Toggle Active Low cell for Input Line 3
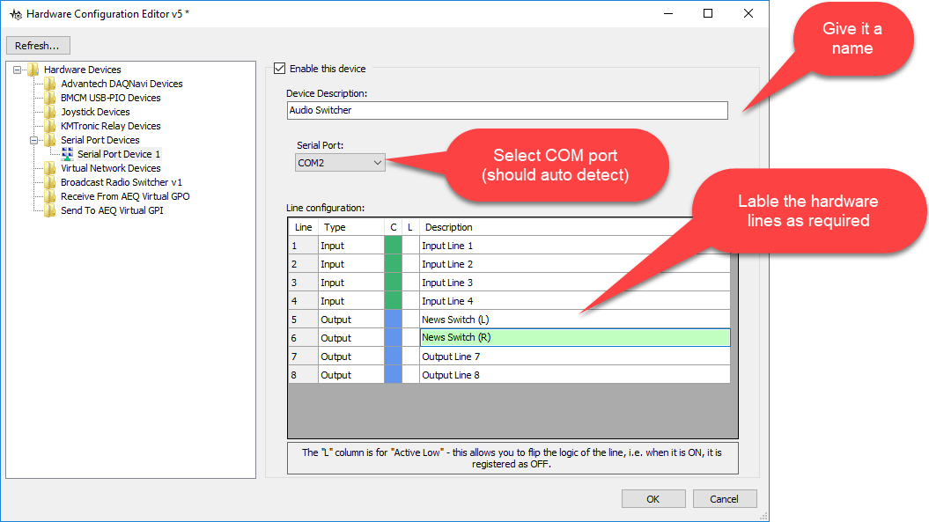Viewport: 929px width, 522px height. tap(410, 282)
